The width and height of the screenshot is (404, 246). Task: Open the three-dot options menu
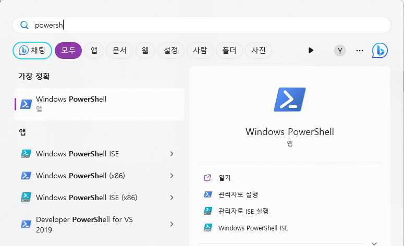pos(360,51)
